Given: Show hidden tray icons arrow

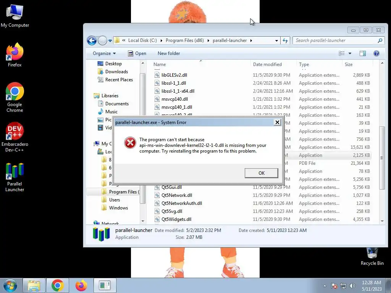Looking at the screenshot, I should pos(325,286).
